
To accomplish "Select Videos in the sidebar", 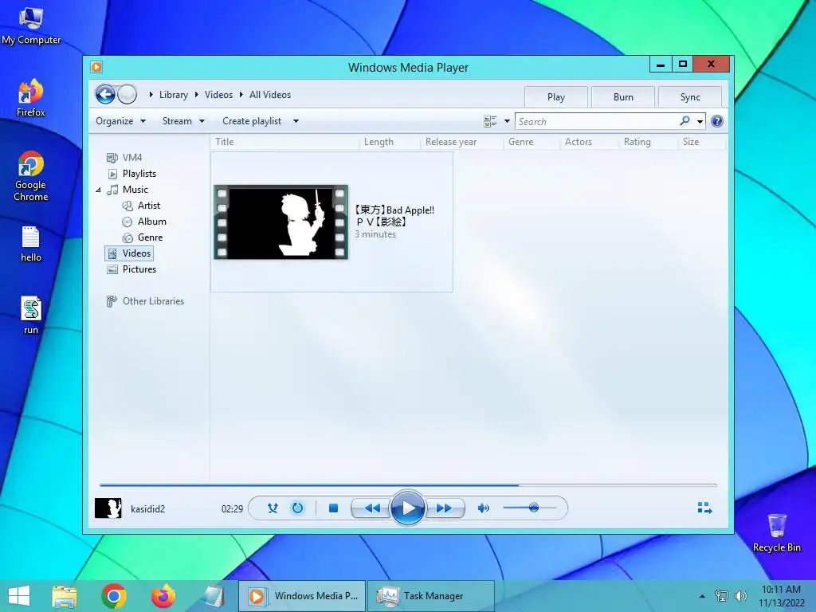I will coord(129,253).
